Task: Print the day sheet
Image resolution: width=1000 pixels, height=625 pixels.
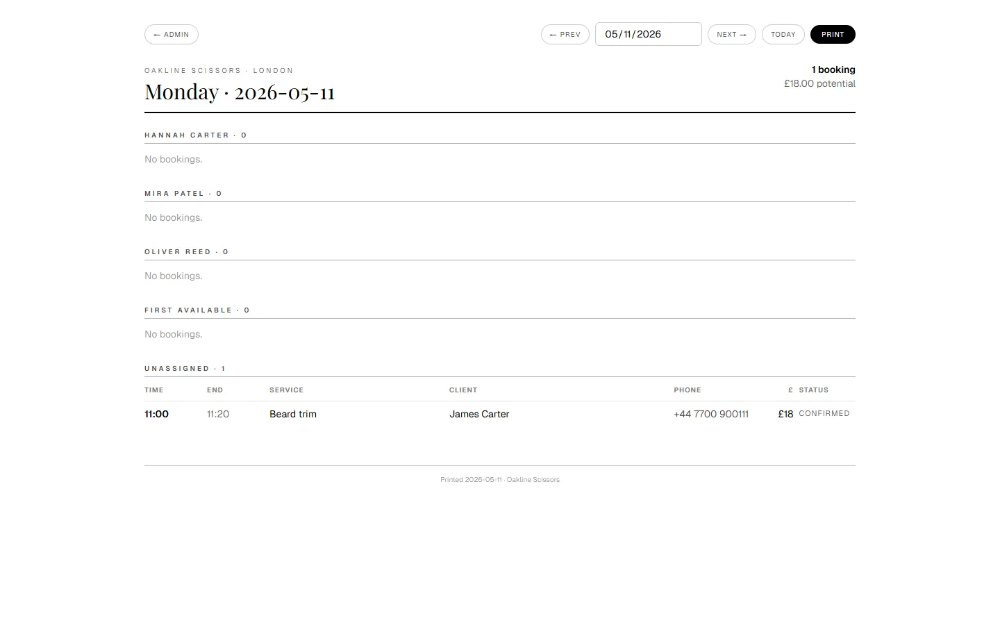Action: tap(833, 35)
